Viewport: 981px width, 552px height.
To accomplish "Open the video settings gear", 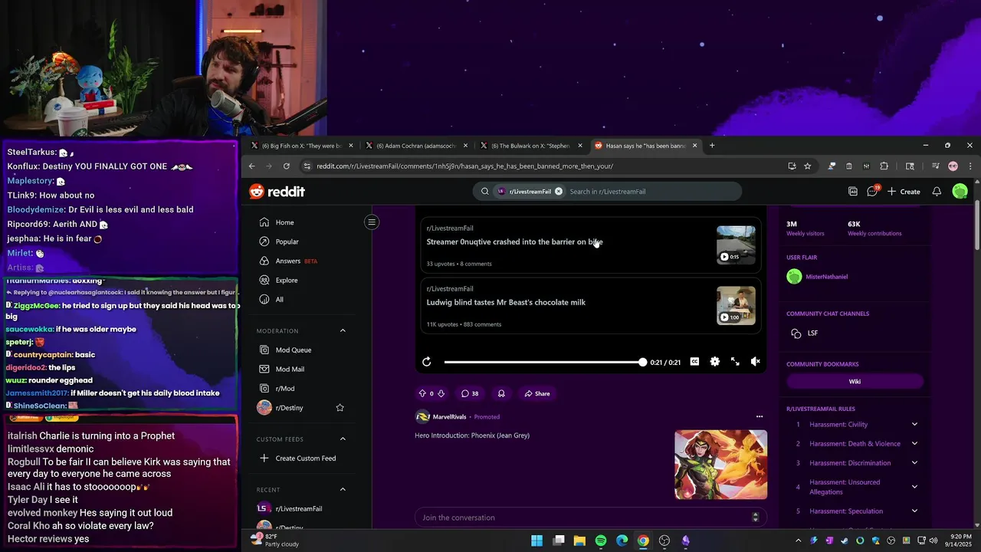I will click(x=714, y=362).
